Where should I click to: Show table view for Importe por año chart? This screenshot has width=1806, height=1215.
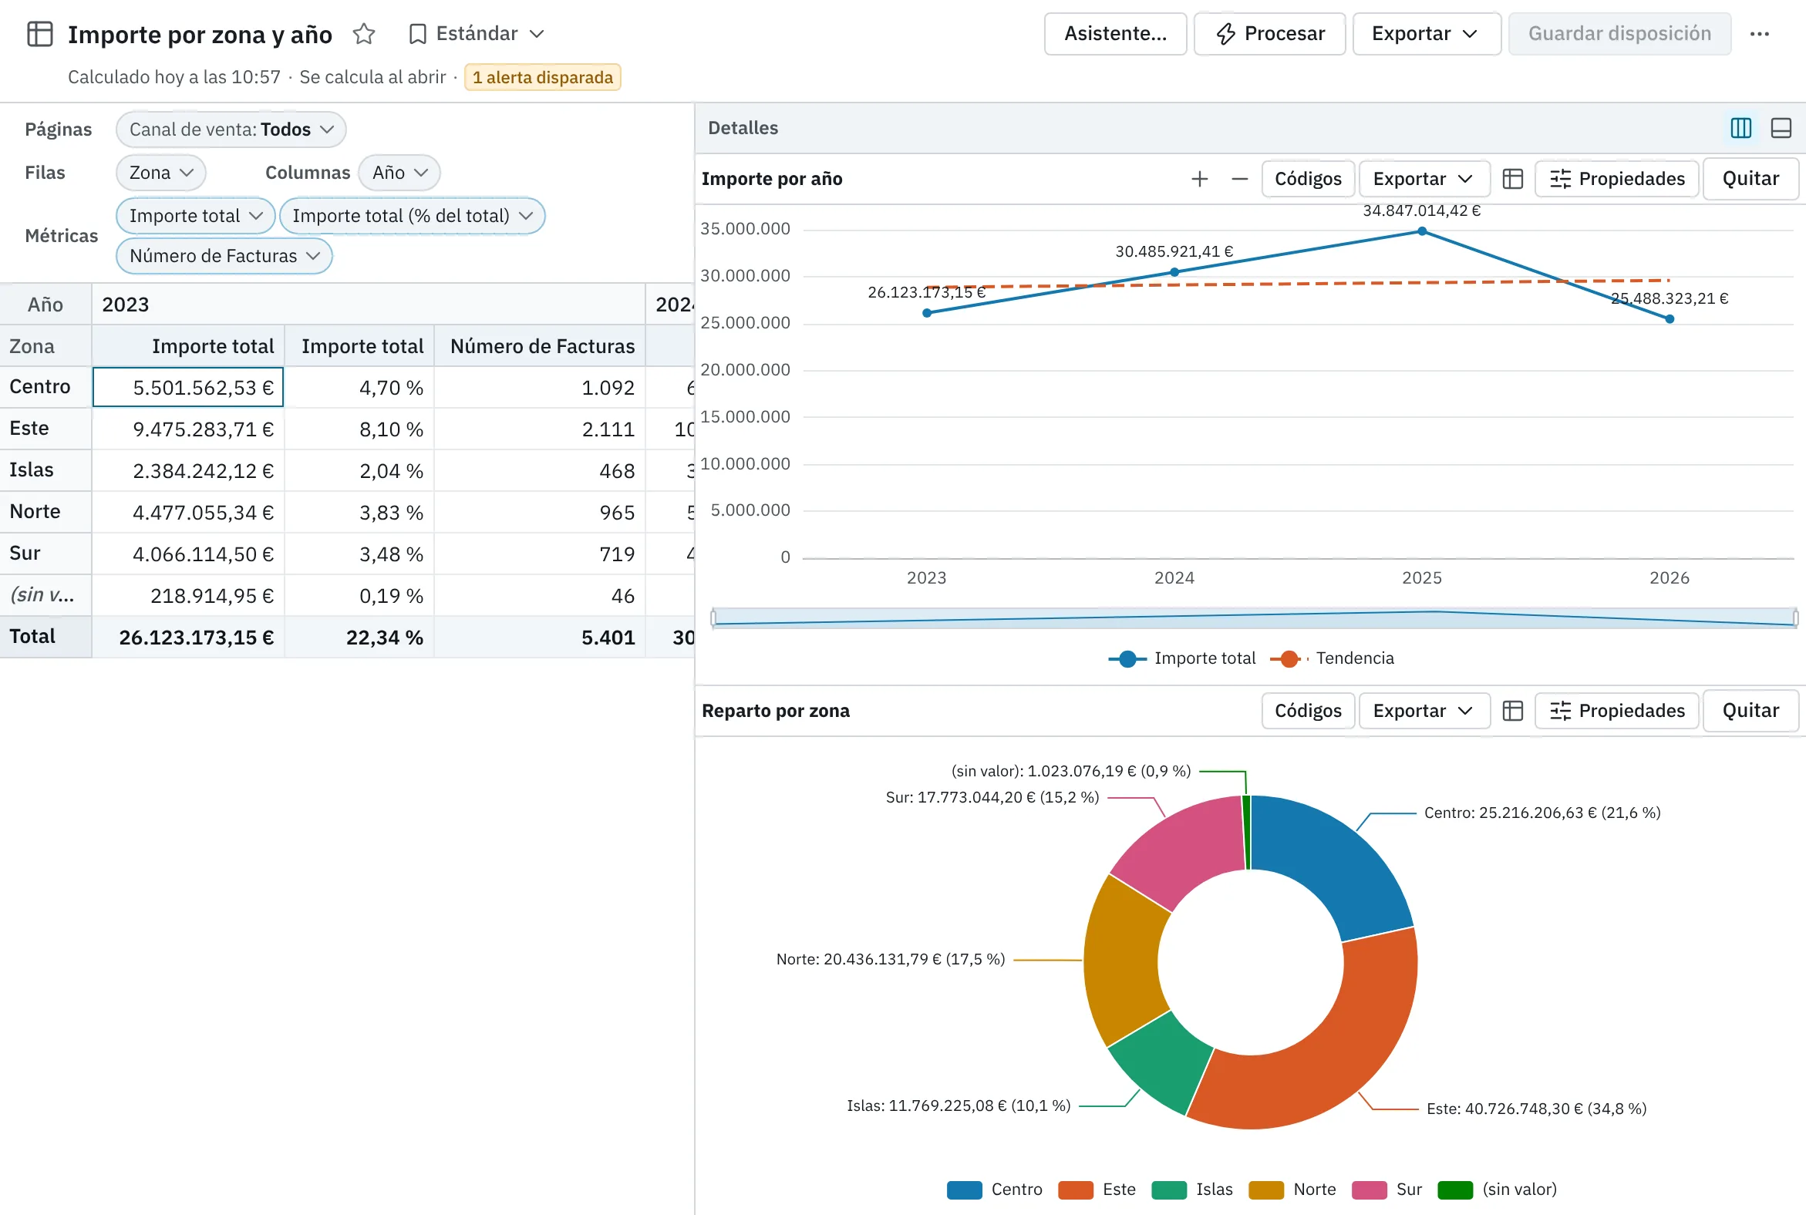1513,179
